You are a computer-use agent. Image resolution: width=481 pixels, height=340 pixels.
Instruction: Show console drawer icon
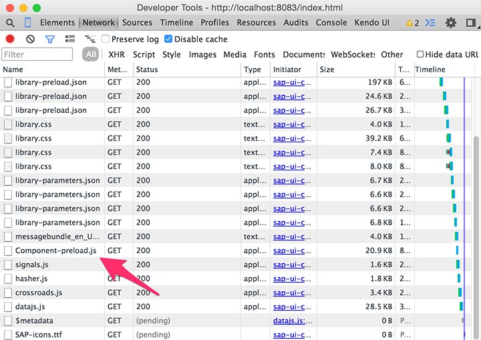point(430,23)
